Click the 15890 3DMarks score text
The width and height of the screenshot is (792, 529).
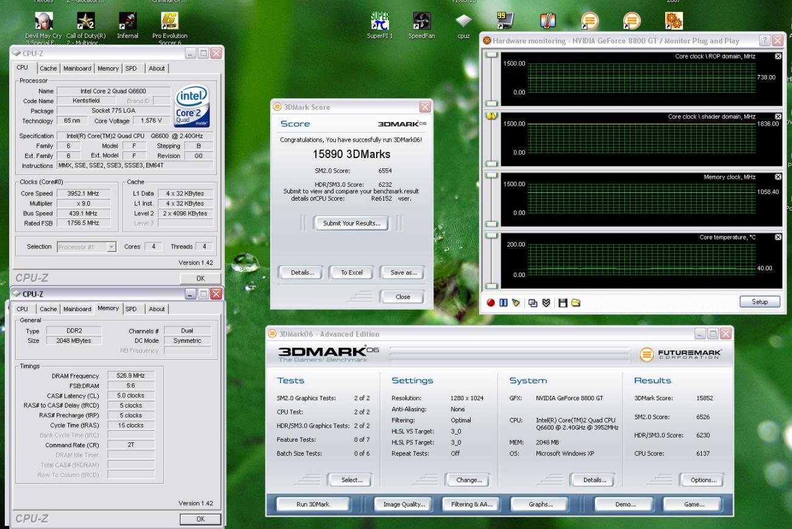pos(351,154)
